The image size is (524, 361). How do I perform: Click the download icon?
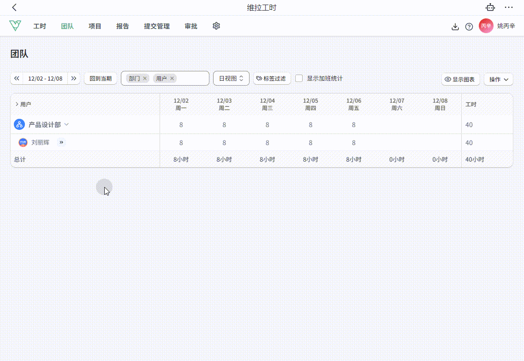[455, 27]
